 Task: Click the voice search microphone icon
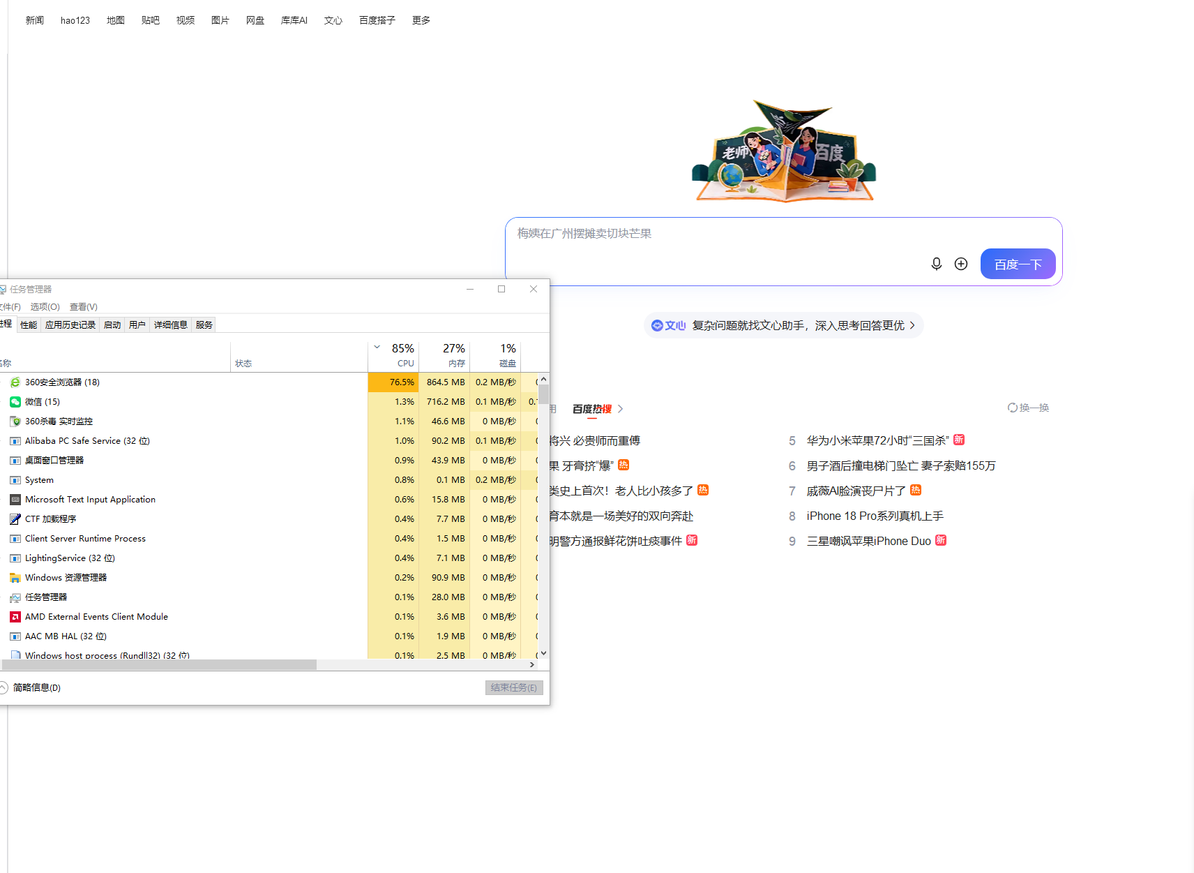coord(937,264)
